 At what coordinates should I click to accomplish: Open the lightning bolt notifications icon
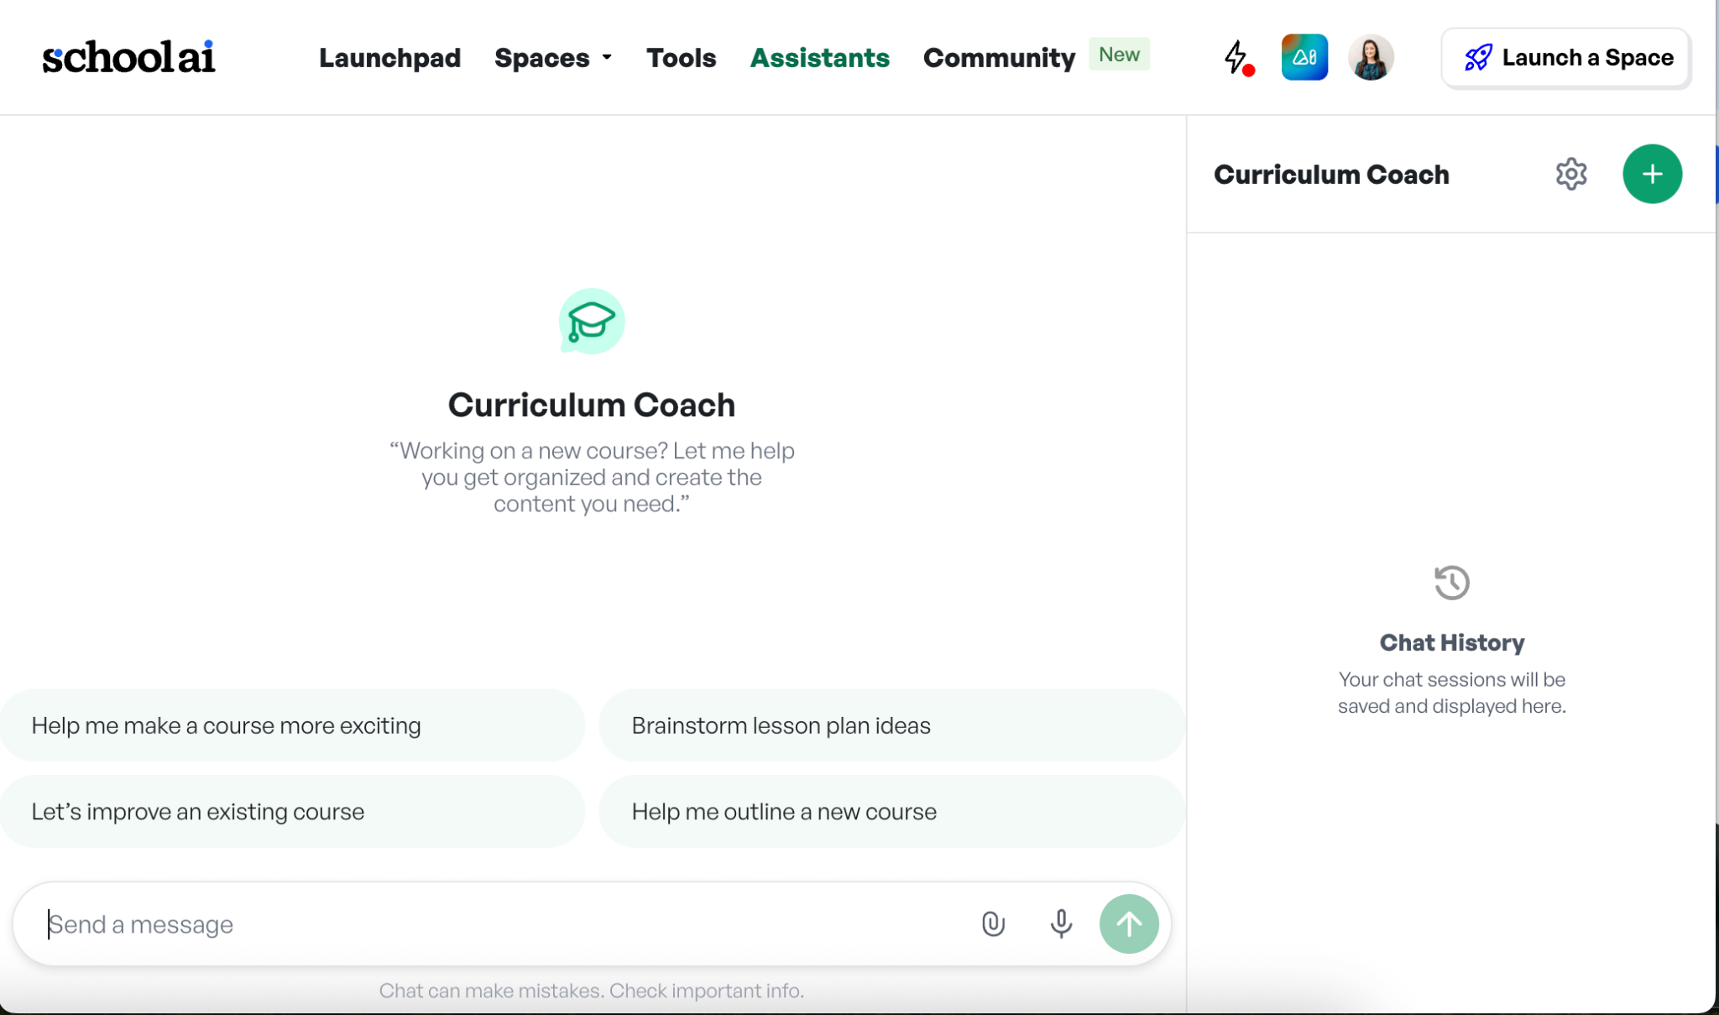coord(1237,57)
